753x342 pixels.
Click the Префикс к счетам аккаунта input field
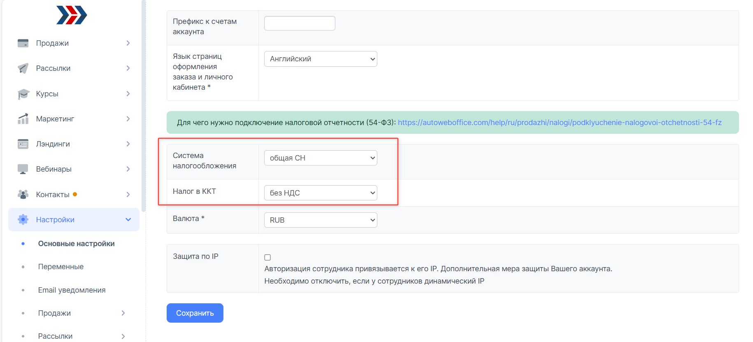tap(300, 23)
